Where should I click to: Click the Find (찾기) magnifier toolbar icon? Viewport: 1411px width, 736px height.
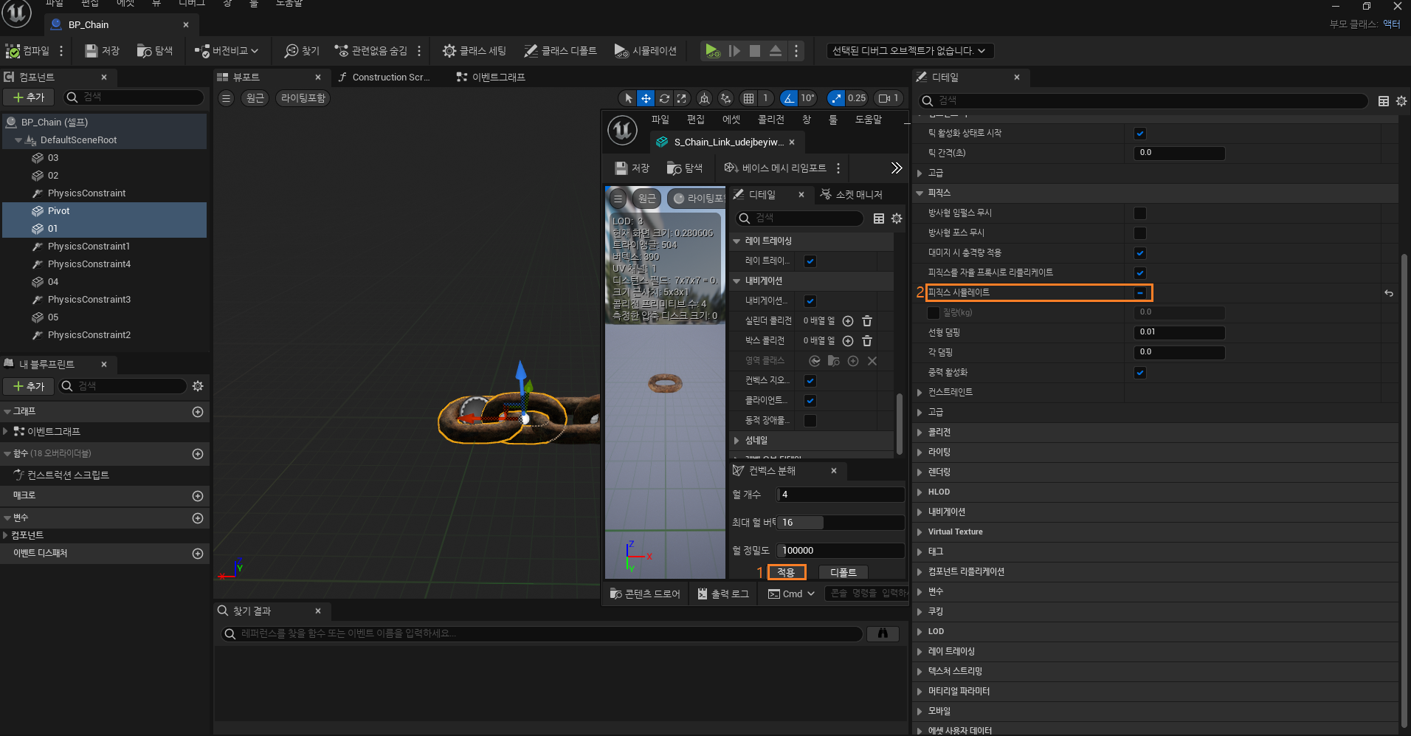pos(291,51)
